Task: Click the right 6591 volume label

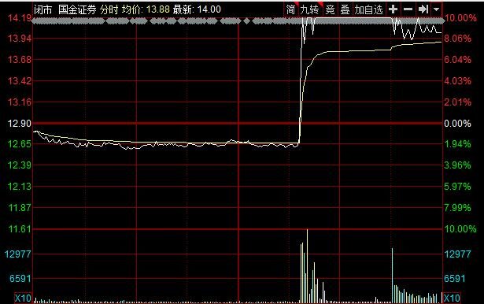Action: 455,279
